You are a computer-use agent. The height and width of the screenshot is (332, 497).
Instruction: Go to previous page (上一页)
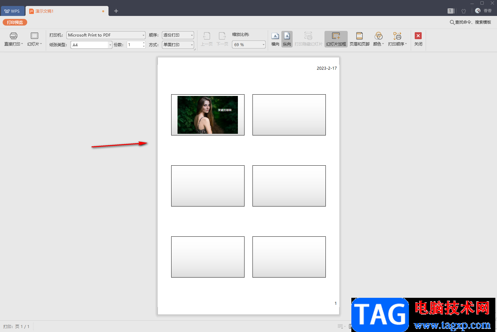pos(206,39)
